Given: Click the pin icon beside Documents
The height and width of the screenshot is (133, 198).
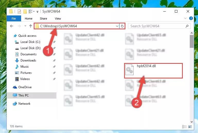Looking at the screenshot, I should click(x=54, y=54).
